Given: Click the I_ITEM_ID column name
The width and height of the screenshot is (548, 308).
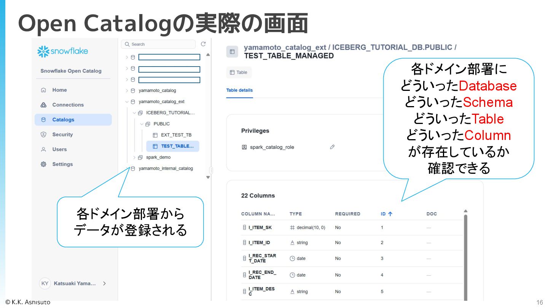Looking at the screenshot, I should 259,243.
